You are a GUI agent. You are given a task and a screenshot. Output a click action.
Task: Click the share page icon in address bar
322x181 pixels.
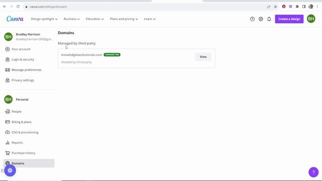[x=269, y=7]
